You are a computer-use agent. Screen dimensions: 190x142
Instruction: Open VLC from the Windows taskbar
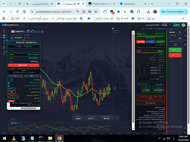click(14, 139)
